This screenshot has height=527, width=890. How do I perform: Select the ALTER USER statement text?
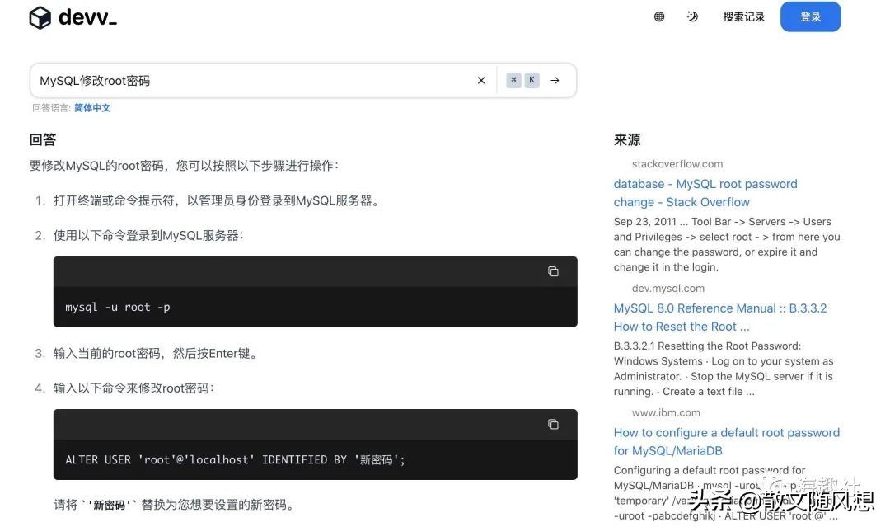235,460
